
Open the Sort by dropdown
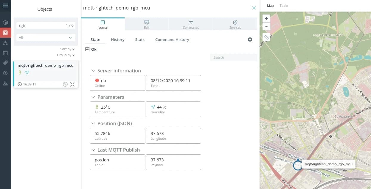pos(67,49)
